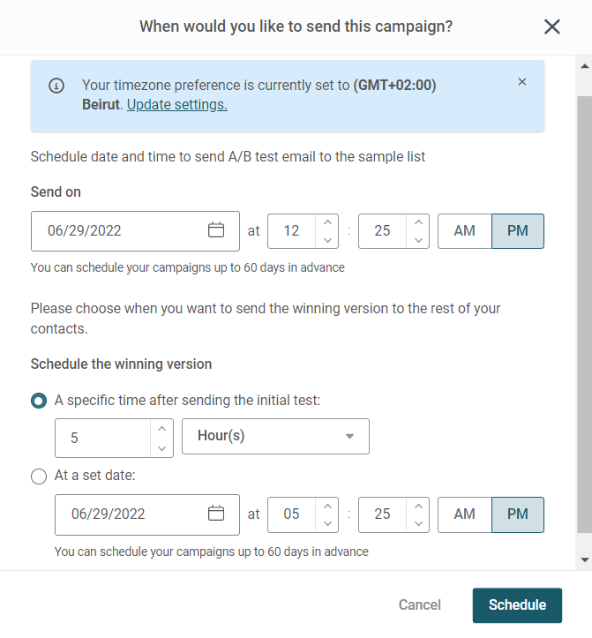Open the Send on calendar picker icon

[216, 230]
